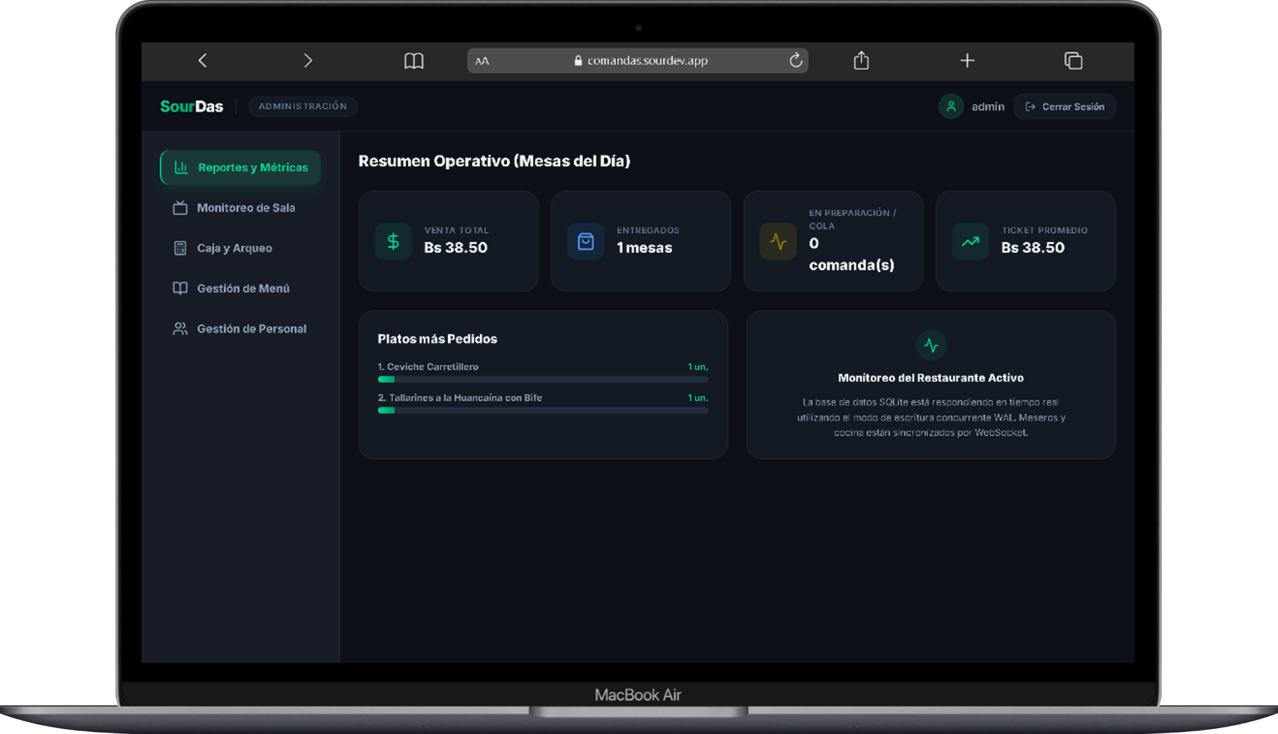Image resolution: width=1278 pixels, height=734 pixels.
Task: Navigate to Gestión de Personal
Action: [x=240, y=329]
